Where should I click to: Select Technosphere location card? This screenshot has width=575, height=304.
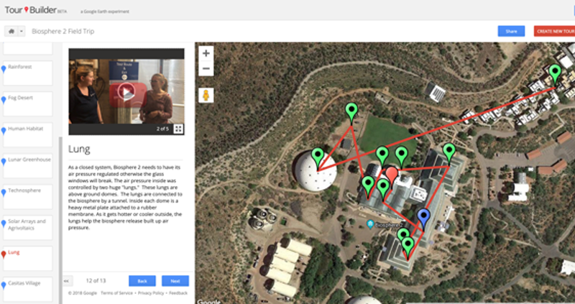pos(28,196)
